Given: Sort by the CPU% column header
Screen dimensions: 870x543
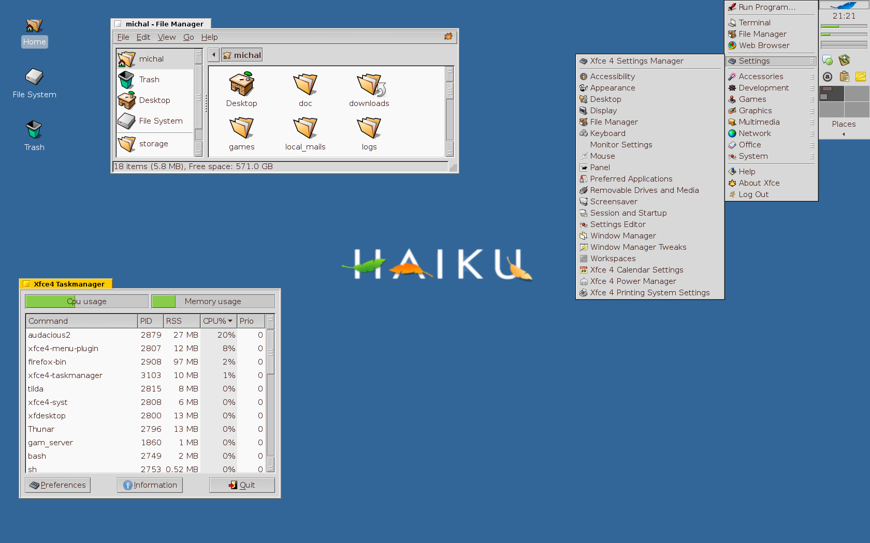Looking at the screenshot, I should click(x=218, y=321).
